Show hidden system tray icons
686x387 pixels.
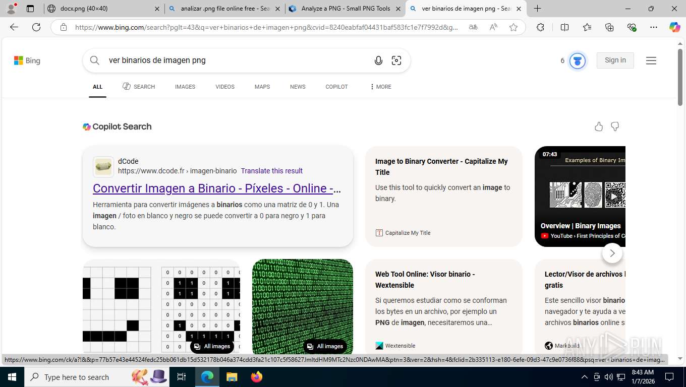585,377
